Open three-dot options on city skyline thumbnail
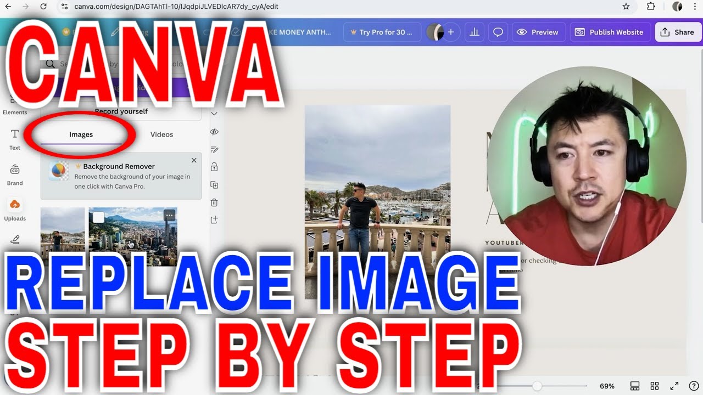The width and height of the screenshot is (703, 395). pos(170,216)
